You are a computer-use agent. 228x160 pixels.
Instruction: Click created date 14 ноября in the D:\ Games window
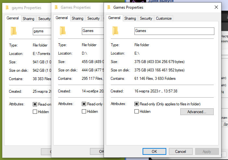[93, 91]
